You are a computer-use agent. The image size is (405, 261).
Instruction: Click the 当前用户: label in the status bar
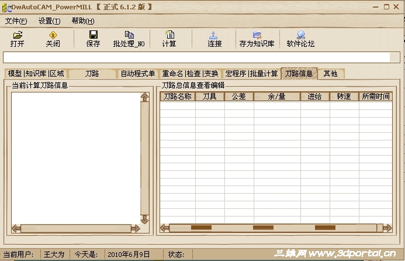[x=18, y=255]
